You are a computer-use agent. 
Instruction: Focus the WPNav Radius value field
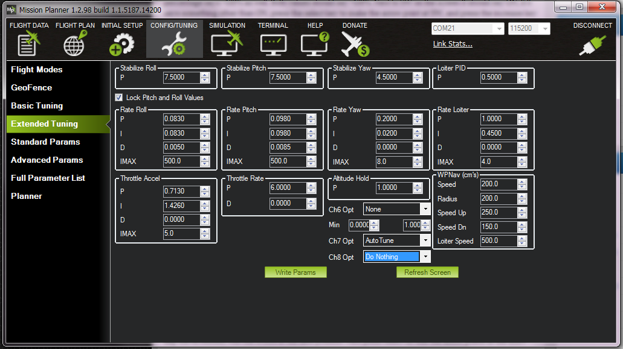point(499,198)
